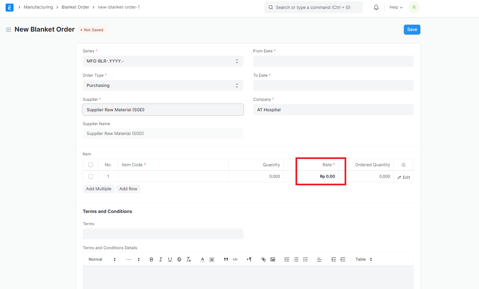Start a checklist in editor
The image size is (479, 289).
pos(305,259)
